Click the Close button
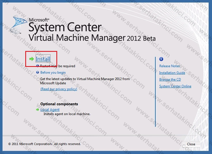Screen dimensions: 212x154 click(x=191, y=144)
